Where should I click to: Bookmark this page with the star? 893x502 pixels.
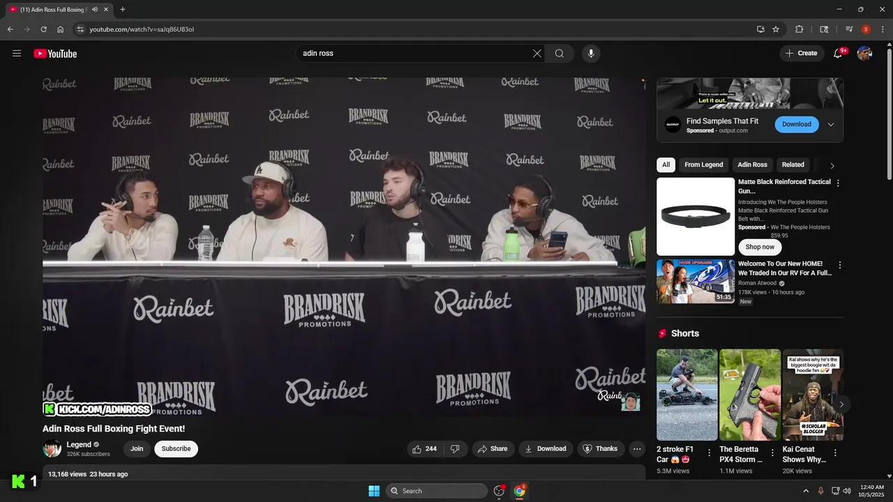776,29
